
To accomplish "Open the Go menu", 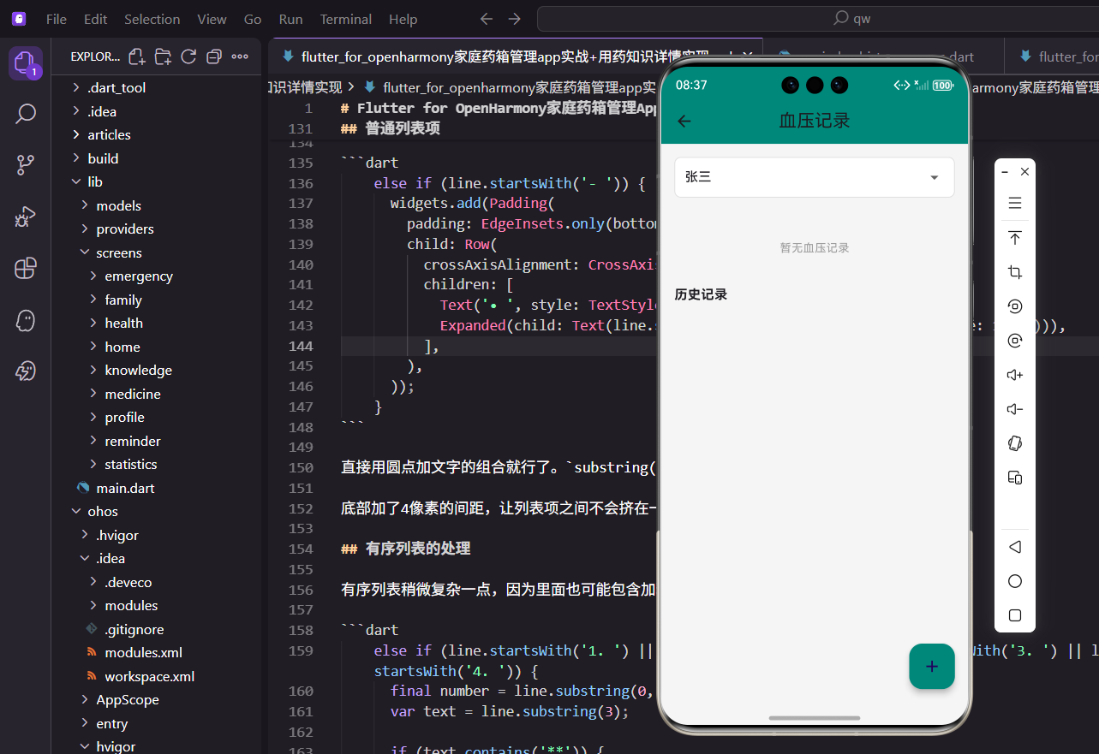I will click(253, 19).
